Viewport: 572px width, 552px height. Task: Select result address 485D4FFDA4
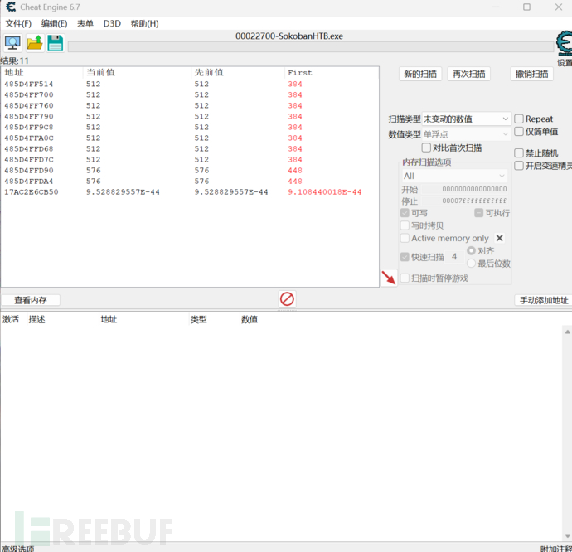28,181
